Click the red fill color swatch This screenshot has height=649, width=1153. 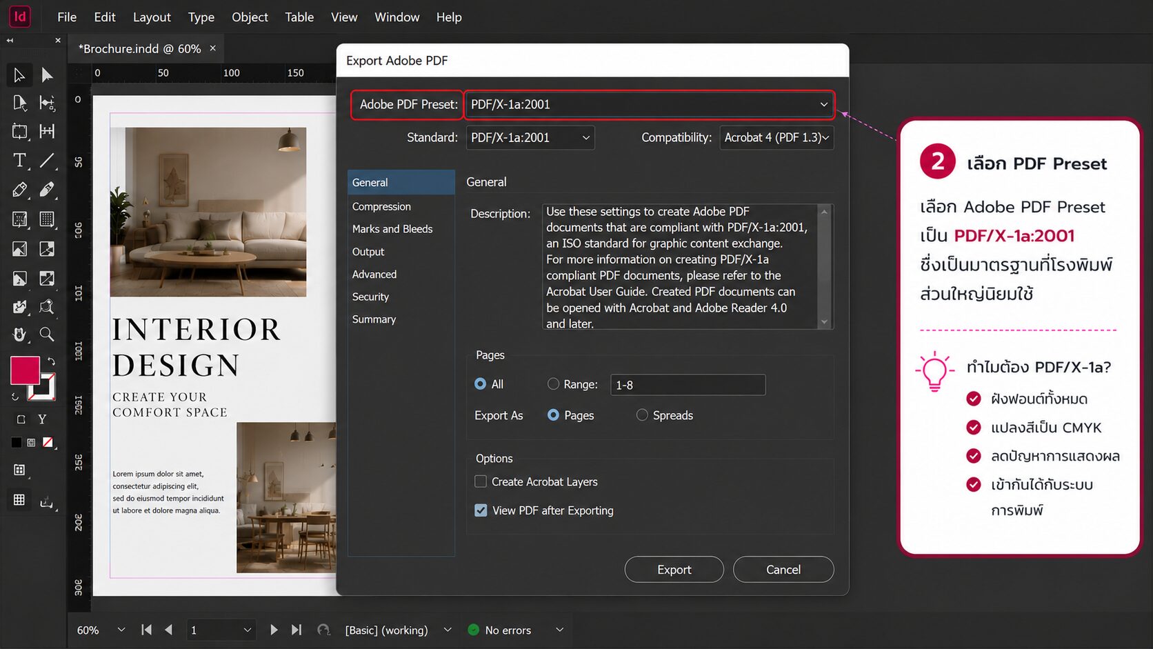coord(25,370)
